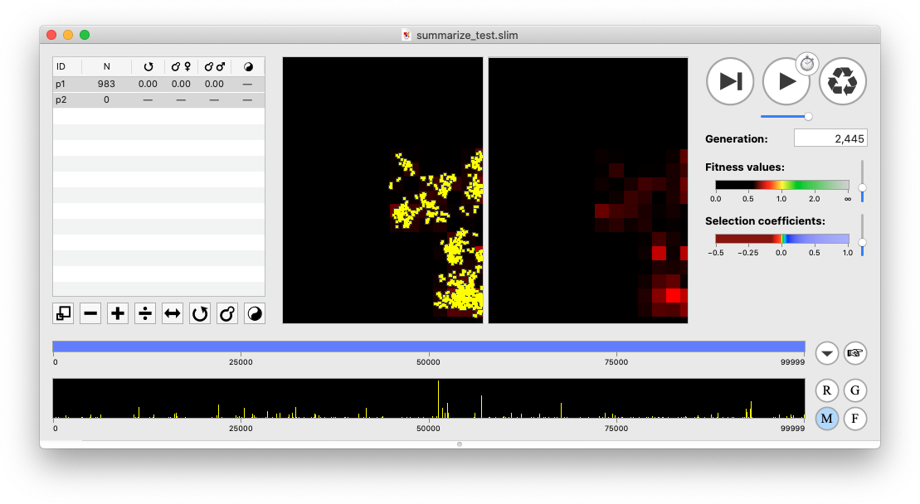Screen dimensions: 920x504
Task: Click the add subpopulation plus icon
Action: [117, 313]
